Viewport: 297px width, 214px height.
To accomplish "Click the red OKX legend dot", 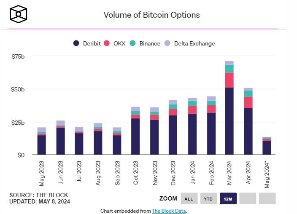I will (107, 43).
